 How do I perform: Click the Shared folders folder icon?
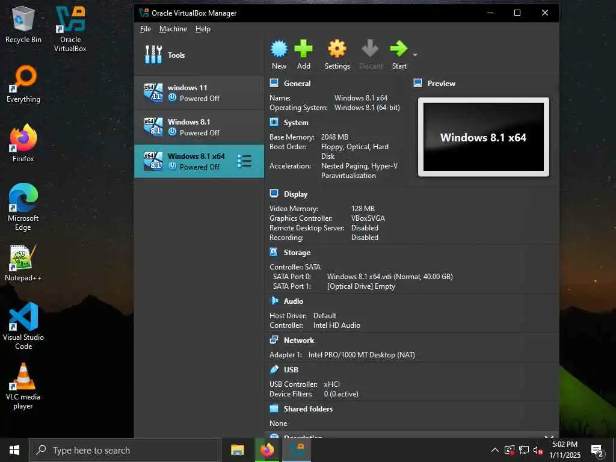[274, 408]
